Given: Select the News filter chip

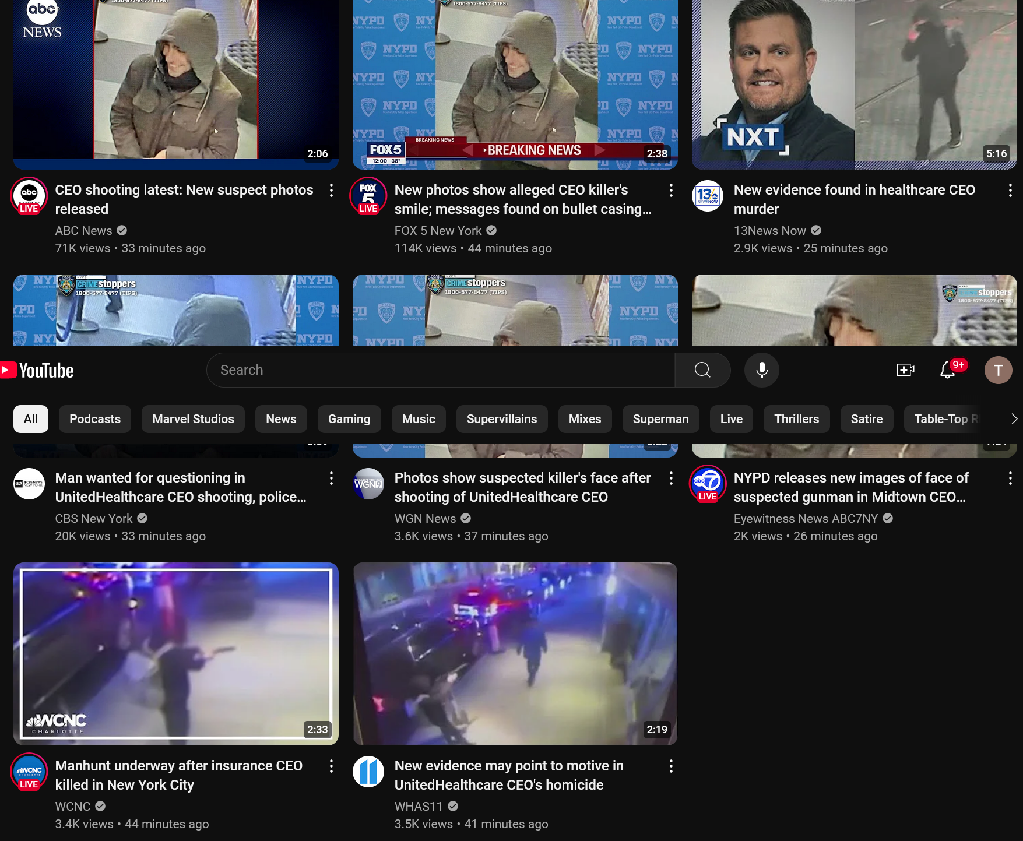Looking at the screenshot, I should point(281,419).
